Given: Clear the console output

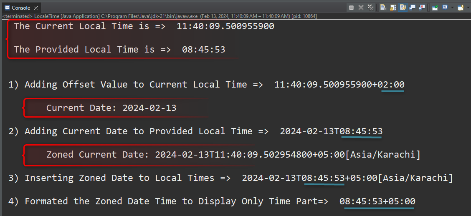Looking at the screenshot, I should (383, 8).
